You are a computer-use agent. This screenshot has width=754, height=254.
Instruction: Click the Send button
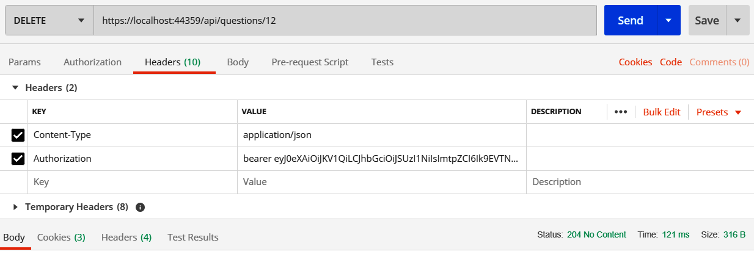coord(630,20)
